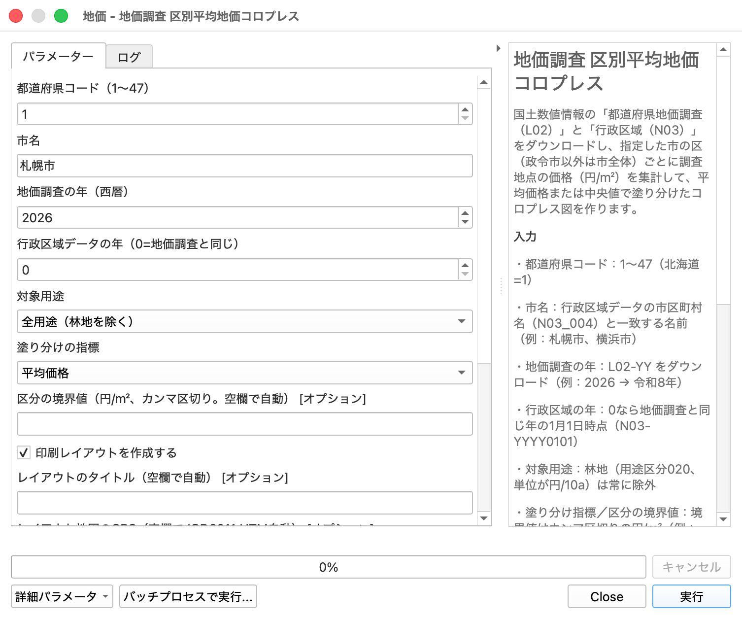This screenshot has width=742, height=619.
Task: Switch to the ログ tab
Action: 129,57
